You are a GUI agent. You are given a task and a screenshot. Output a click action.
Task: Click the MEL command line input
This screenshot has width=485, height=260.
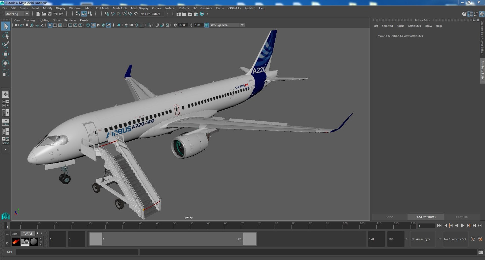coord(77,252)
